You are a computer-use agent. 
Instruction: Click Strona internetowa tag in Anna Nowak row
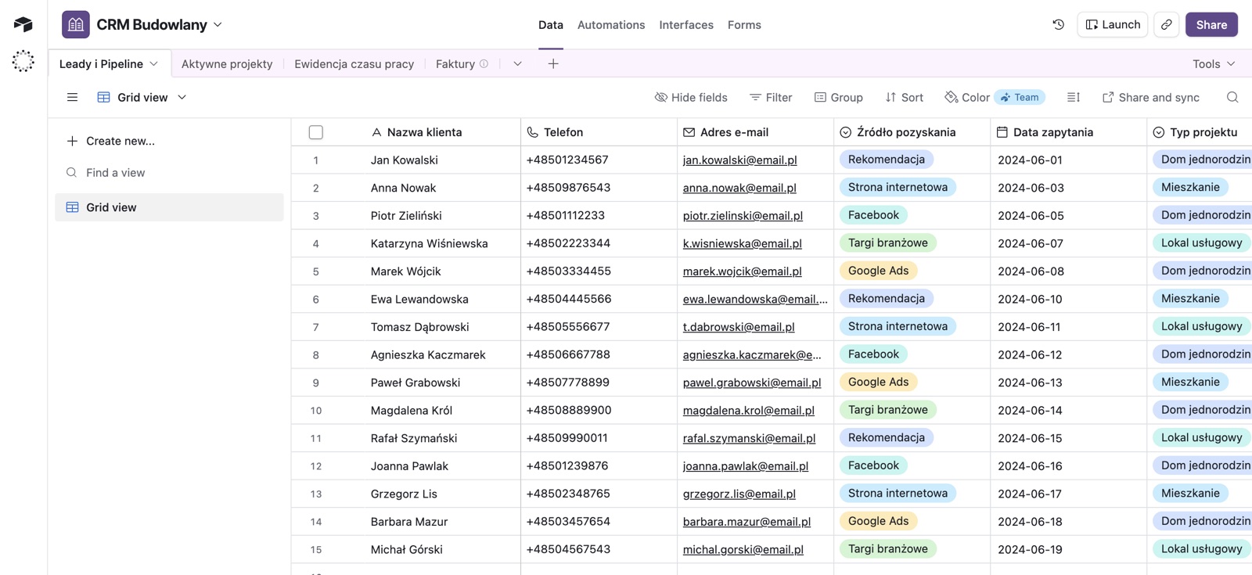898,187
